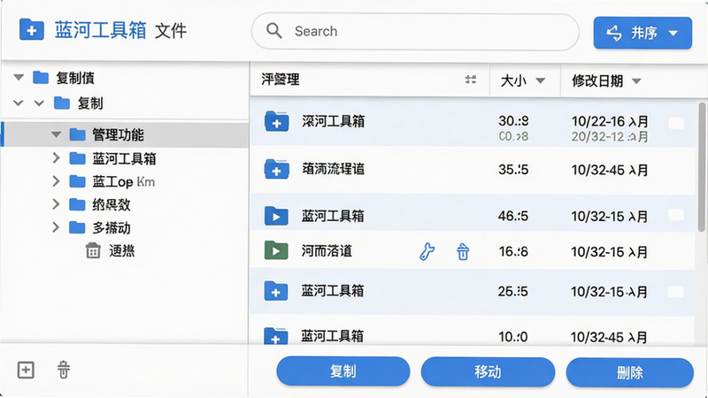Click the blue play folder icon for 46.:5 row
708x398 pixels.
276,216
